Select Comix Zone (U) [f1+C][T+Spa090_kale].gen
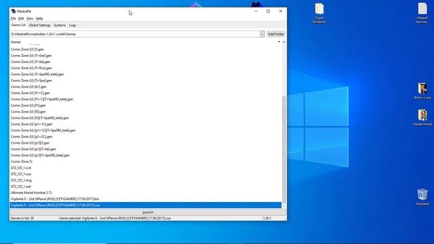The height and width of the screenshot is (244, 434). point(146,99)
